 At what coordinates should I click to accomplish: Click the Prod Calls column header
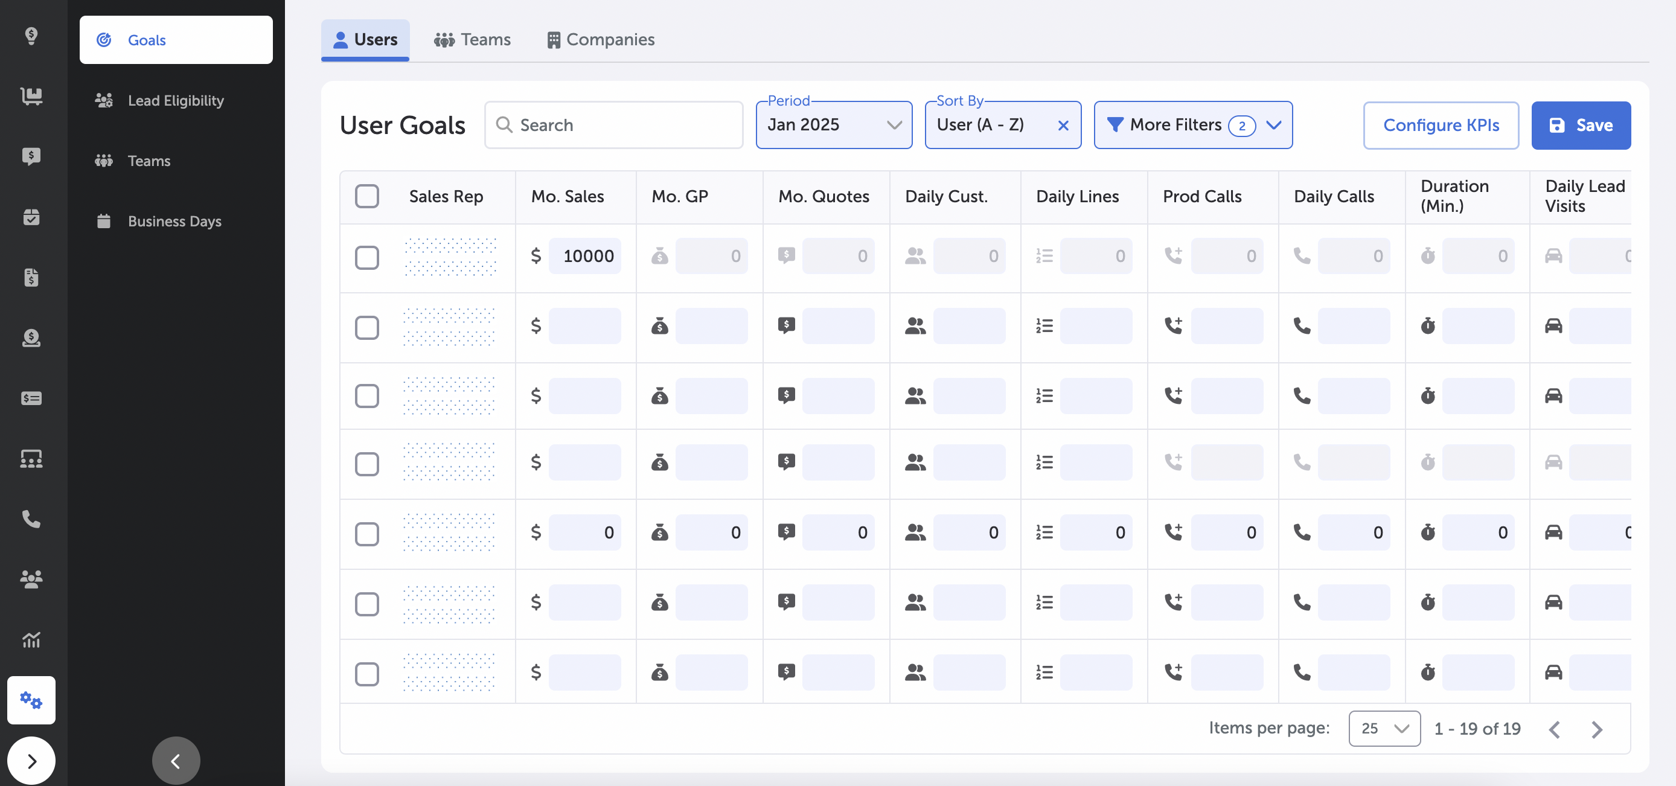coord(1201,196)
